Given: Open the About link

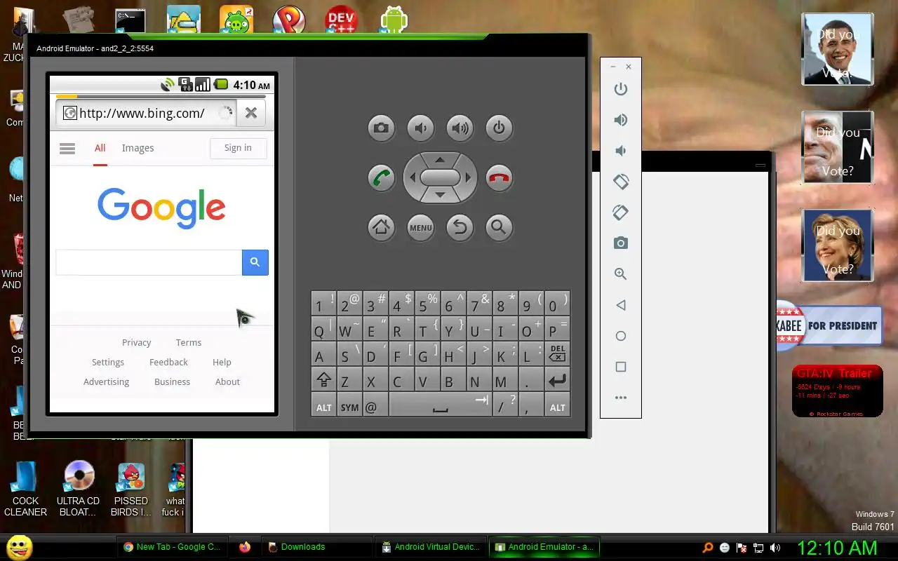Looking at the screenshot, I should 227,381.
